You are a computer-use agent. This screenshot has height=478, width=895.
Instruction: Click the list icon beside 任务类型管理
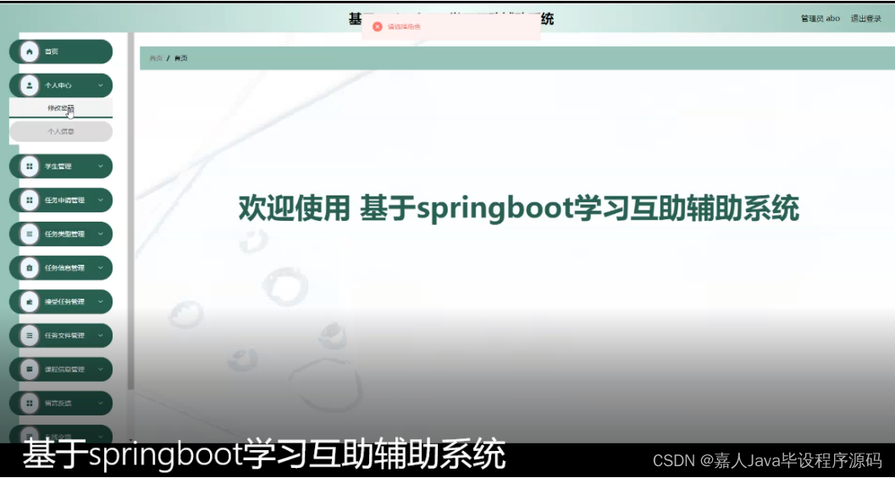[30, 234]
